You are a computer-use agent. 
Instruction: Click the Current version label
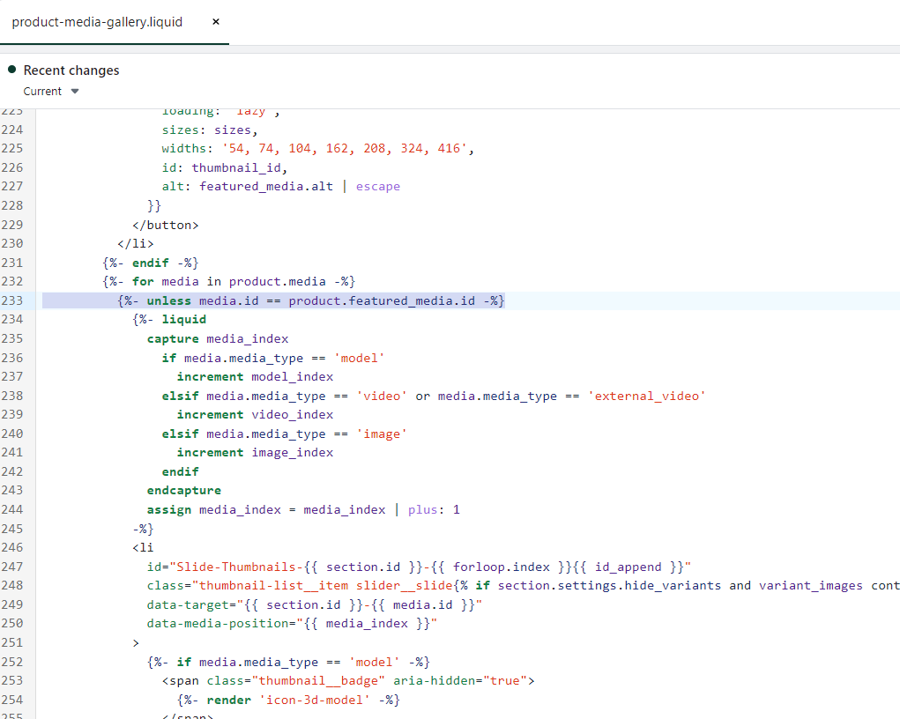(42, 92)
